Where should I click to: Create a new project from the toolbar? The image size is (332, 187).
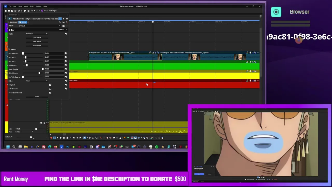(6, 11)
